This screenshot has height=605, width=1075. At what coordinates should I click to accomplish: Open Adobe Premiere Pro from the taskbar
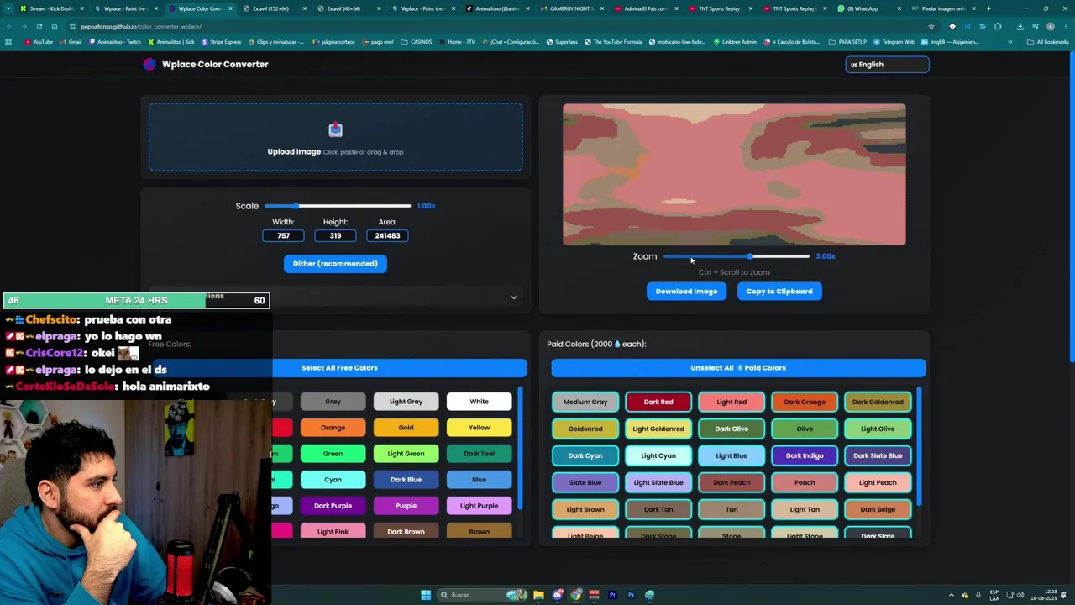(612, 595)
